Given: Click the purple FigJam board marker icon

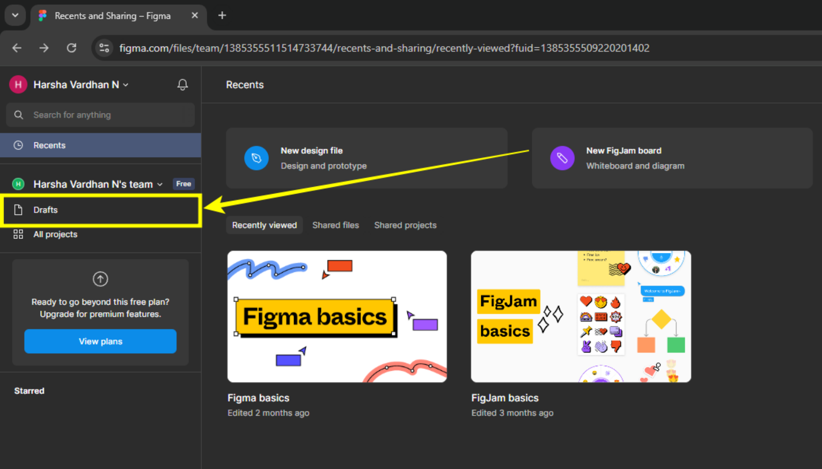Looking at the screenshot, I should [x=562, y=158].
